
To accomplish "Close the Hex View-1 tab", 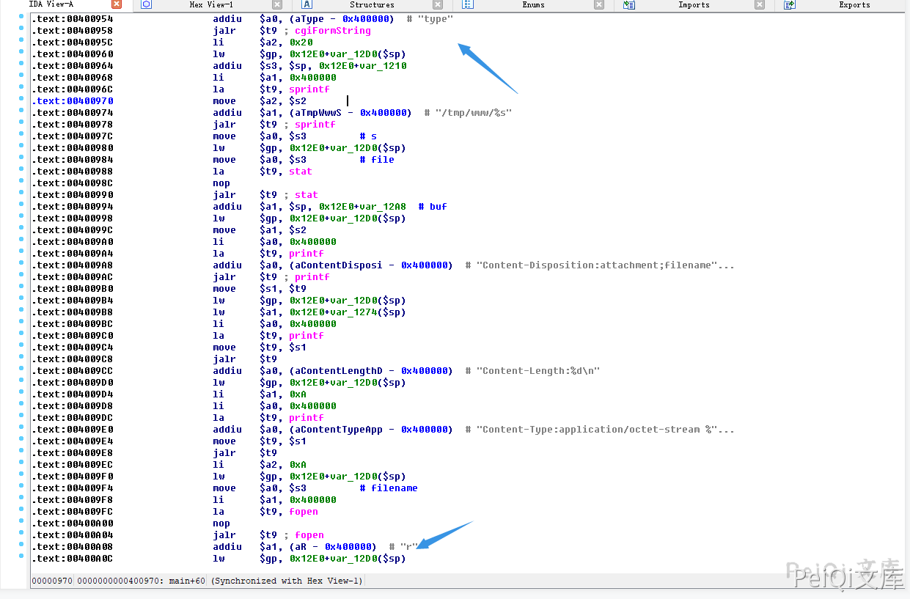I will click(276, 4).
